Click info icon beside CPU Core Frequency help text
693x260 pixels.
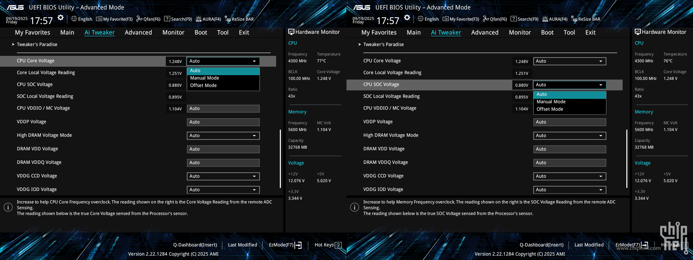(8, 207)
